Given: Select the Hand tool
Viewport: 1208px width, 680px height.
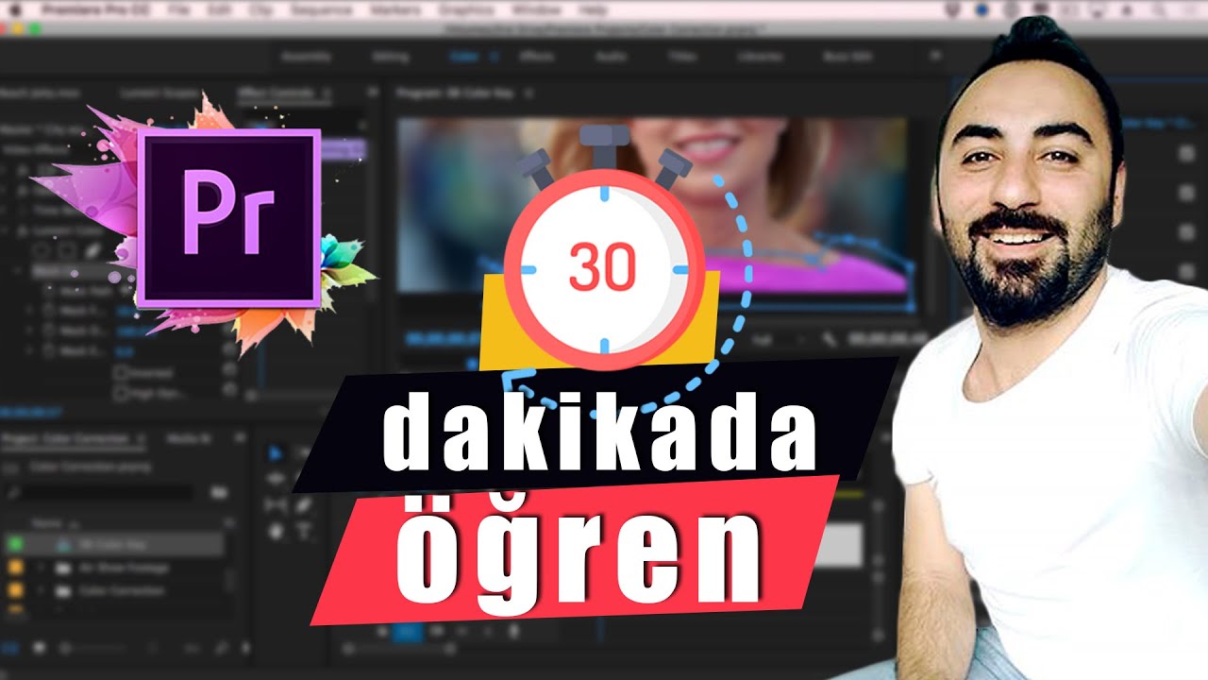Looking at the screenshot, I should point(276,531).
